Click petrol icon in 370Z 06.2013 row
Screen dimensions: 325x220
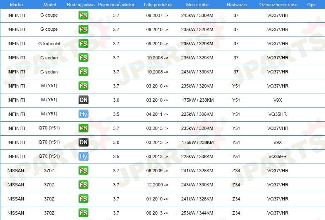83,213
